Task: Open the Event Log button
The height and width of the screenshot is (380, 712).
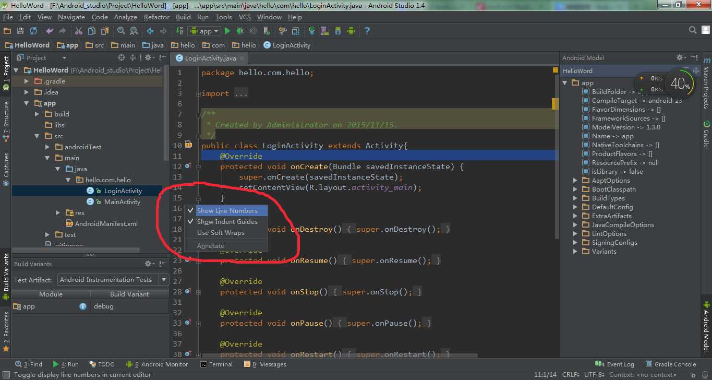Action: pyautogui.click(x=615, y=364)
